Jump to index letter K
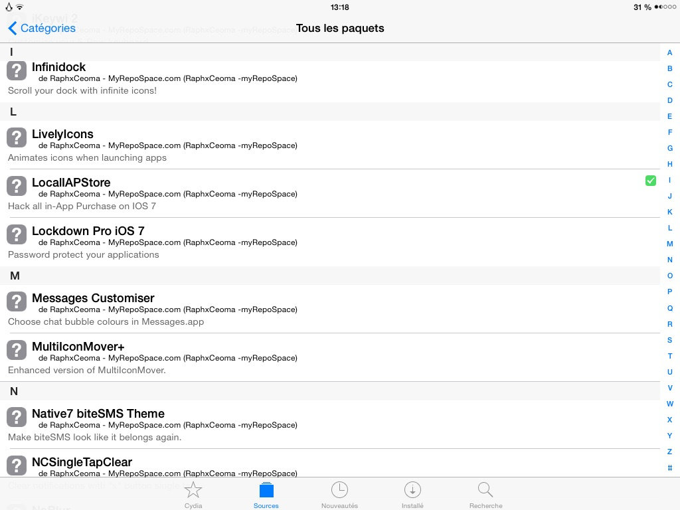 click(x=669, y=212)
